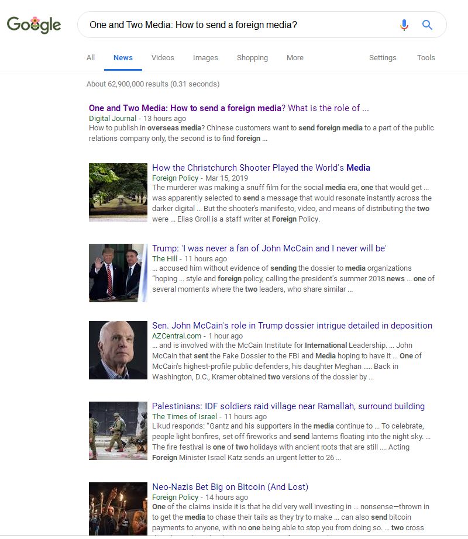468x539 pixels.
Task: Click 'The Hill' source label
Action: (165, 258)
